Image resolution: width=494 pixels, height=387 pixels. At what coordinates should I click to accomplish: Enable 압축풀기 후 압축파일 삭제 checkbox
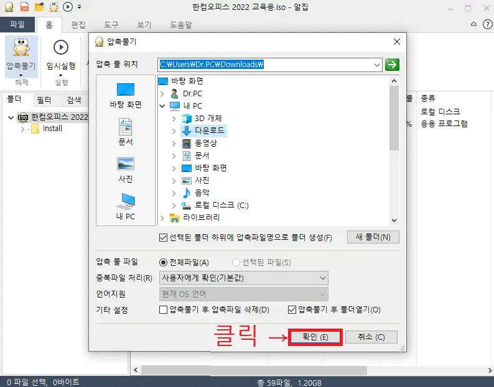coord(163,310)
